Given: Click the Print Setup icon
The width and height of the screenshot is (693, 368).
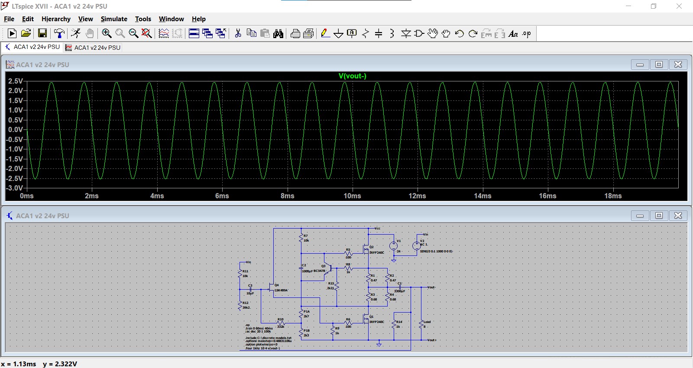Looking at the screenshot, I should coord(295,33).
